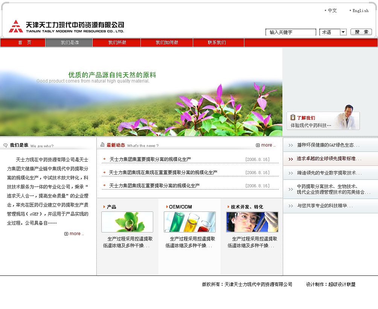Click the chart icon next to 最新动态
This screenshot has width=378, height=309.
point(103,145)
